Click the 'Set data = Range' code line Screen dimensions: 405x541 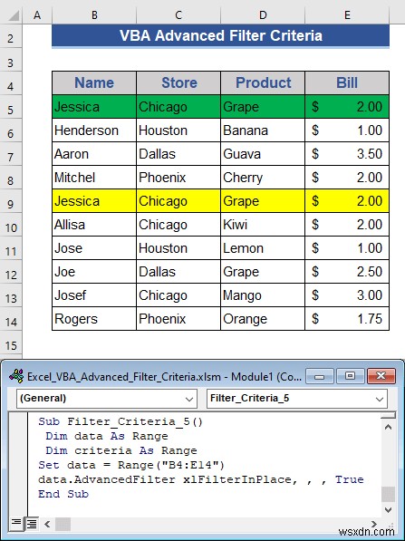(x=131, y=465)
